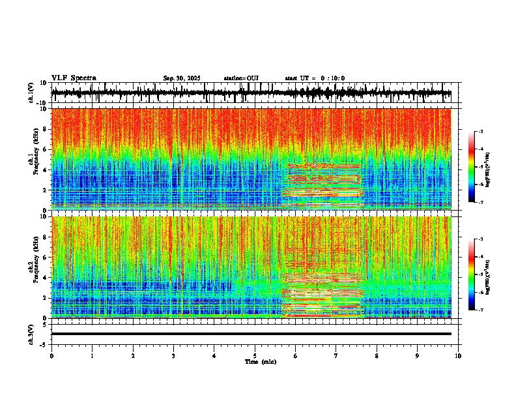Click the "6" kHz tick on ch.2 frequency axis

pyautogui.click(x=46, y=258)
